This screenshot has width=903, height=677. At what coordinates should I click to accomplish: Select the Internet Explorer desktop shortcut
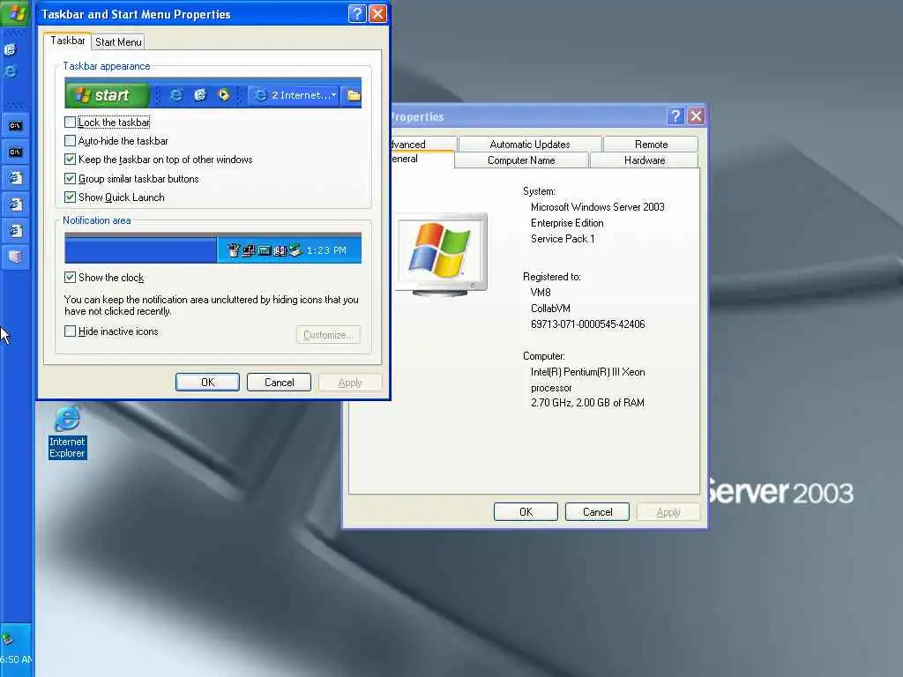(x=67, y=433)
